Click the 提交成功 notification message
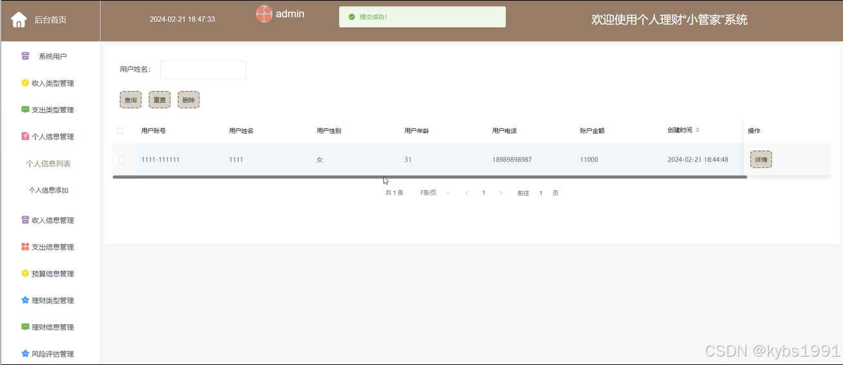The width and height of the screenshot is (843, 365). click(x=373, y=17)
